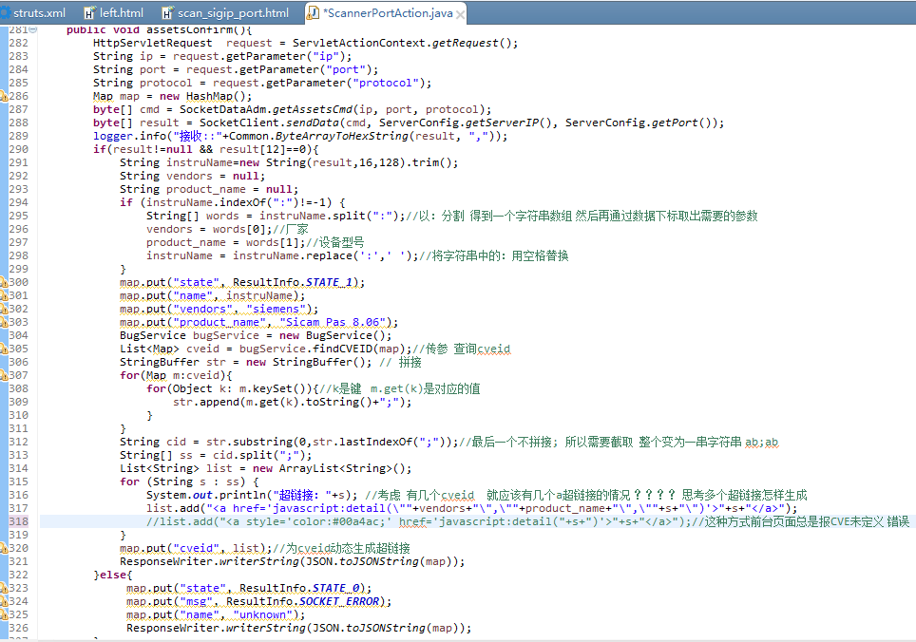Click 'ResultInfo.STATE_0' on line 323

[299, 588]
